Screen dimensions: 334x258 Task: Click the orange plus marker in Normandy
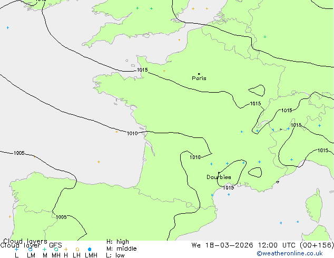164,71
